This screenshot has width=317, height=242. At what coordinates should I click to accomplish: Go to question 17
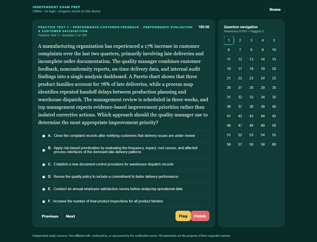(240, 69)
